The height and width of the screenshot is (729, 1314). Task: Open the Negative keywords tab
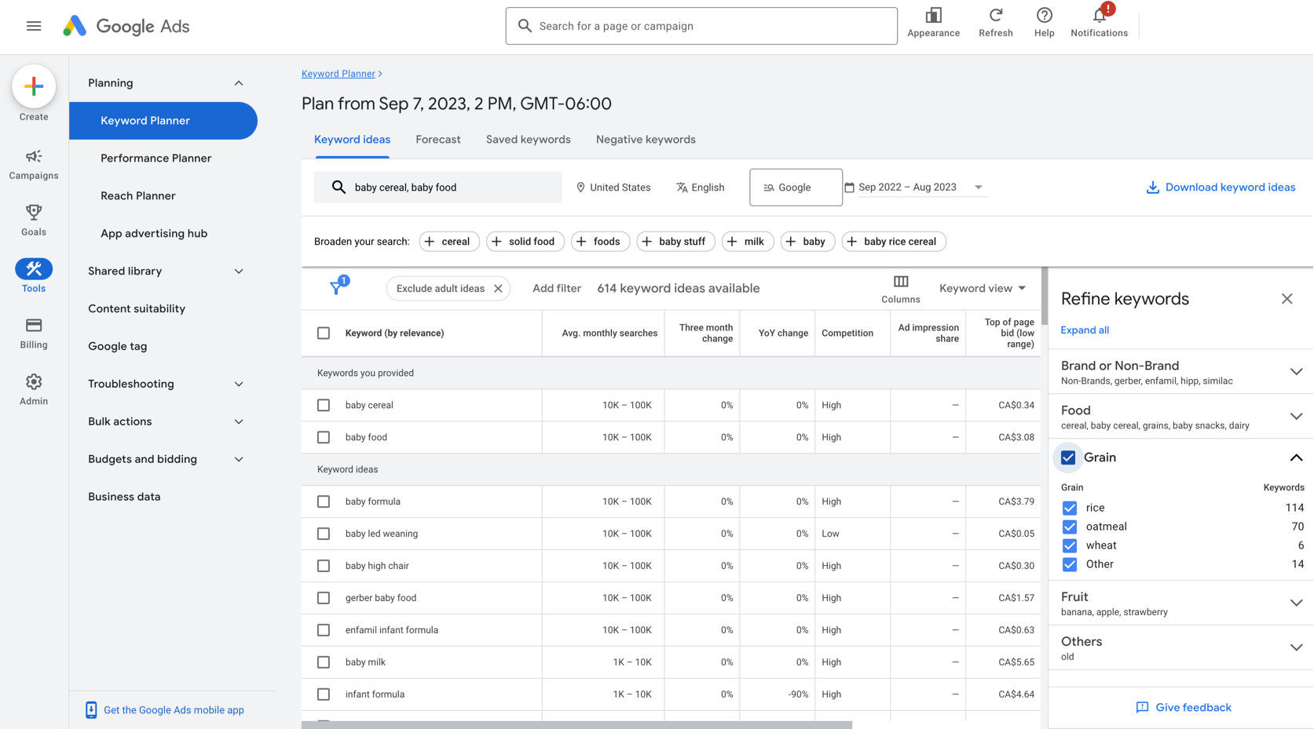pos(645,140)
